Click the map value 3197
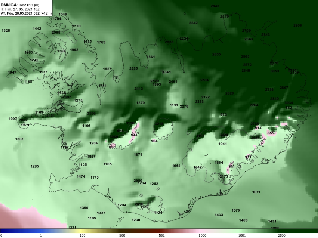 200,136
